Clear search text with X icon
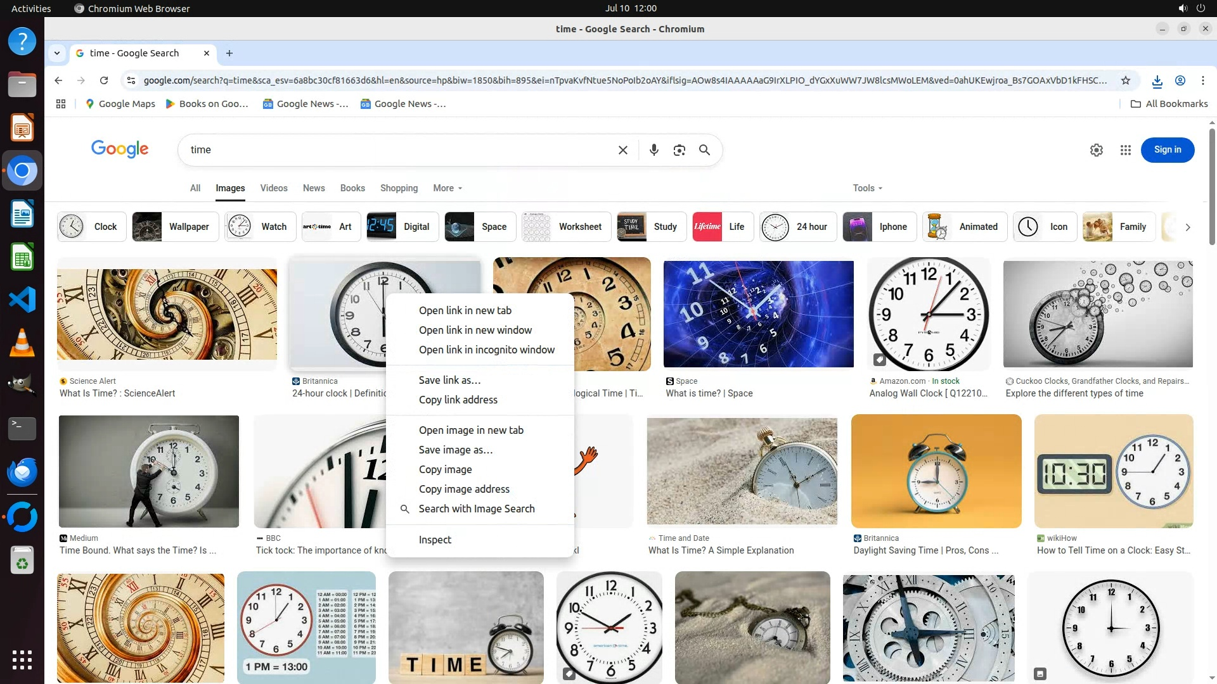 point(622,150)
